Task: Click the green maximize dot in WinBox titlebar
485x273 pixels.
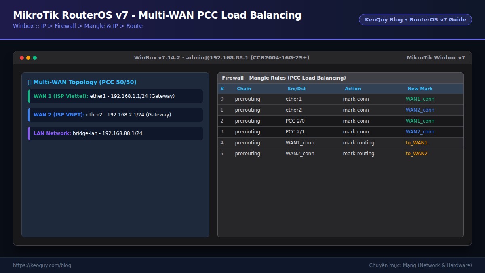Action: click(x=35, y=58)
